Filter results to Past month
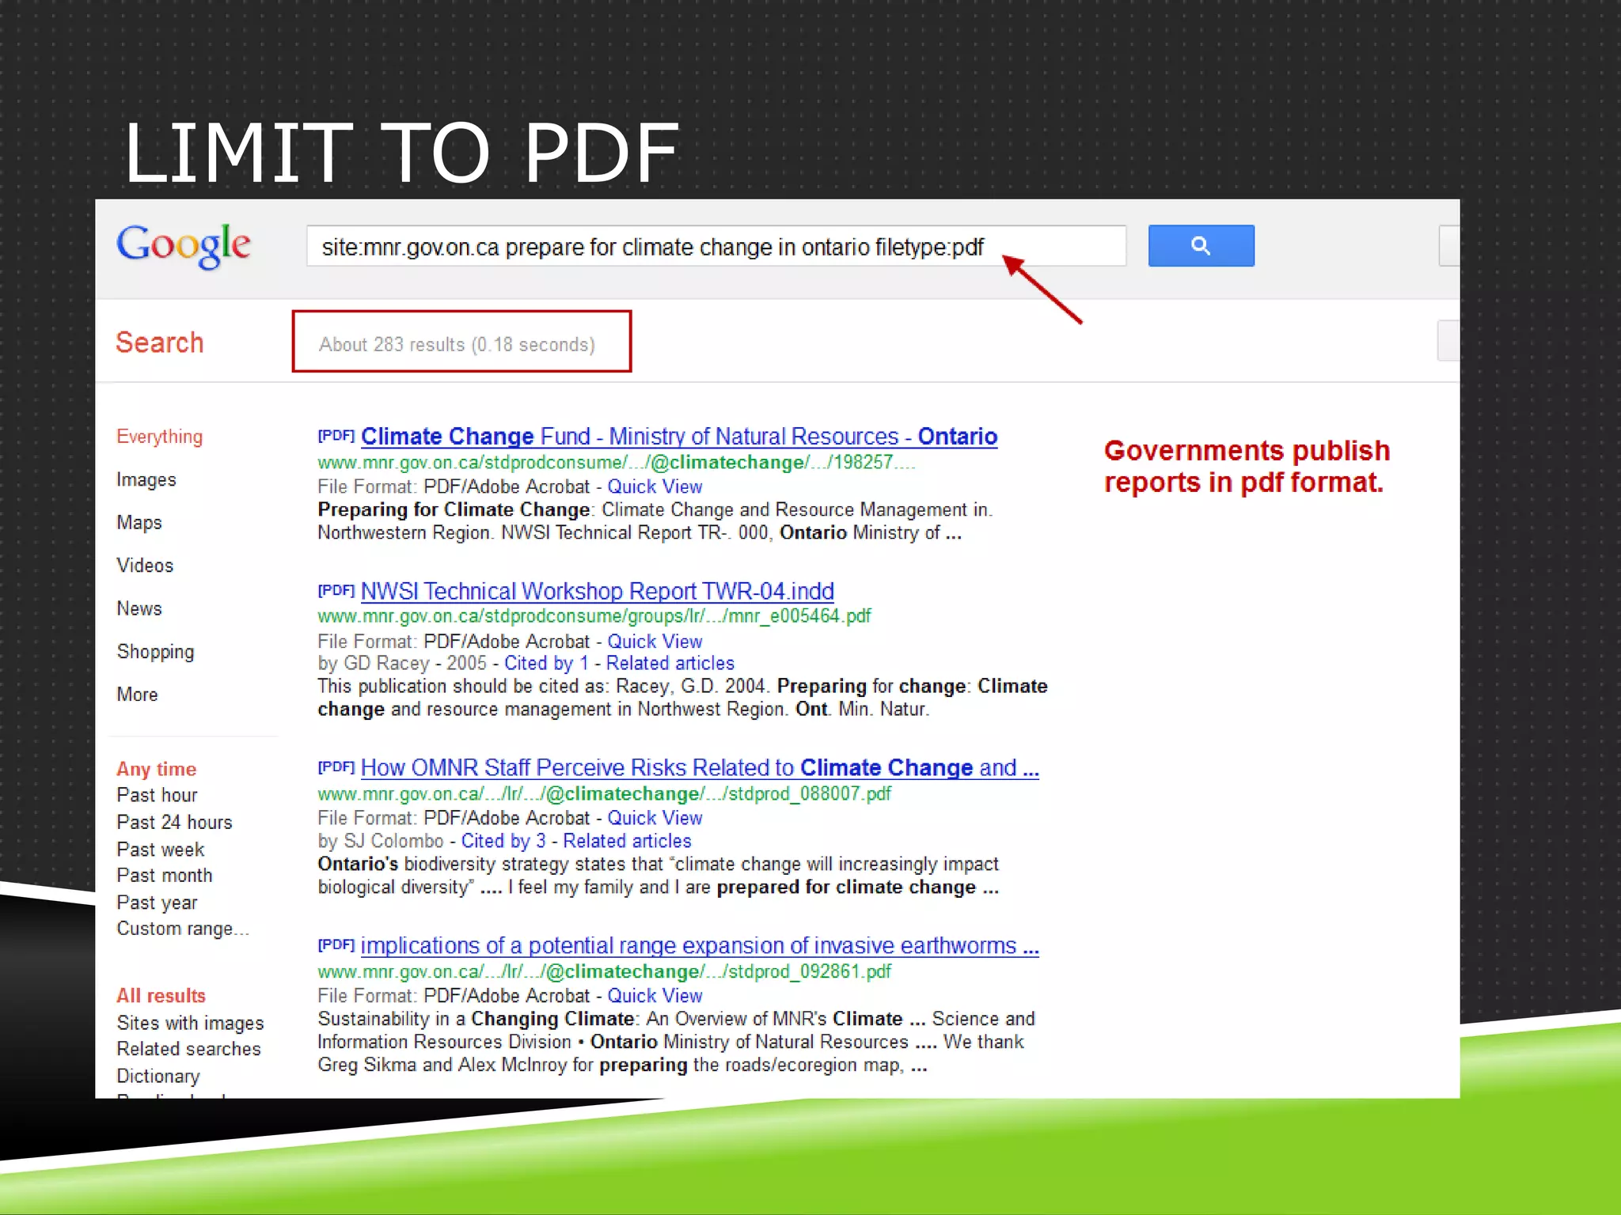The image size is (1621, 1215). [x=165, y=875]
